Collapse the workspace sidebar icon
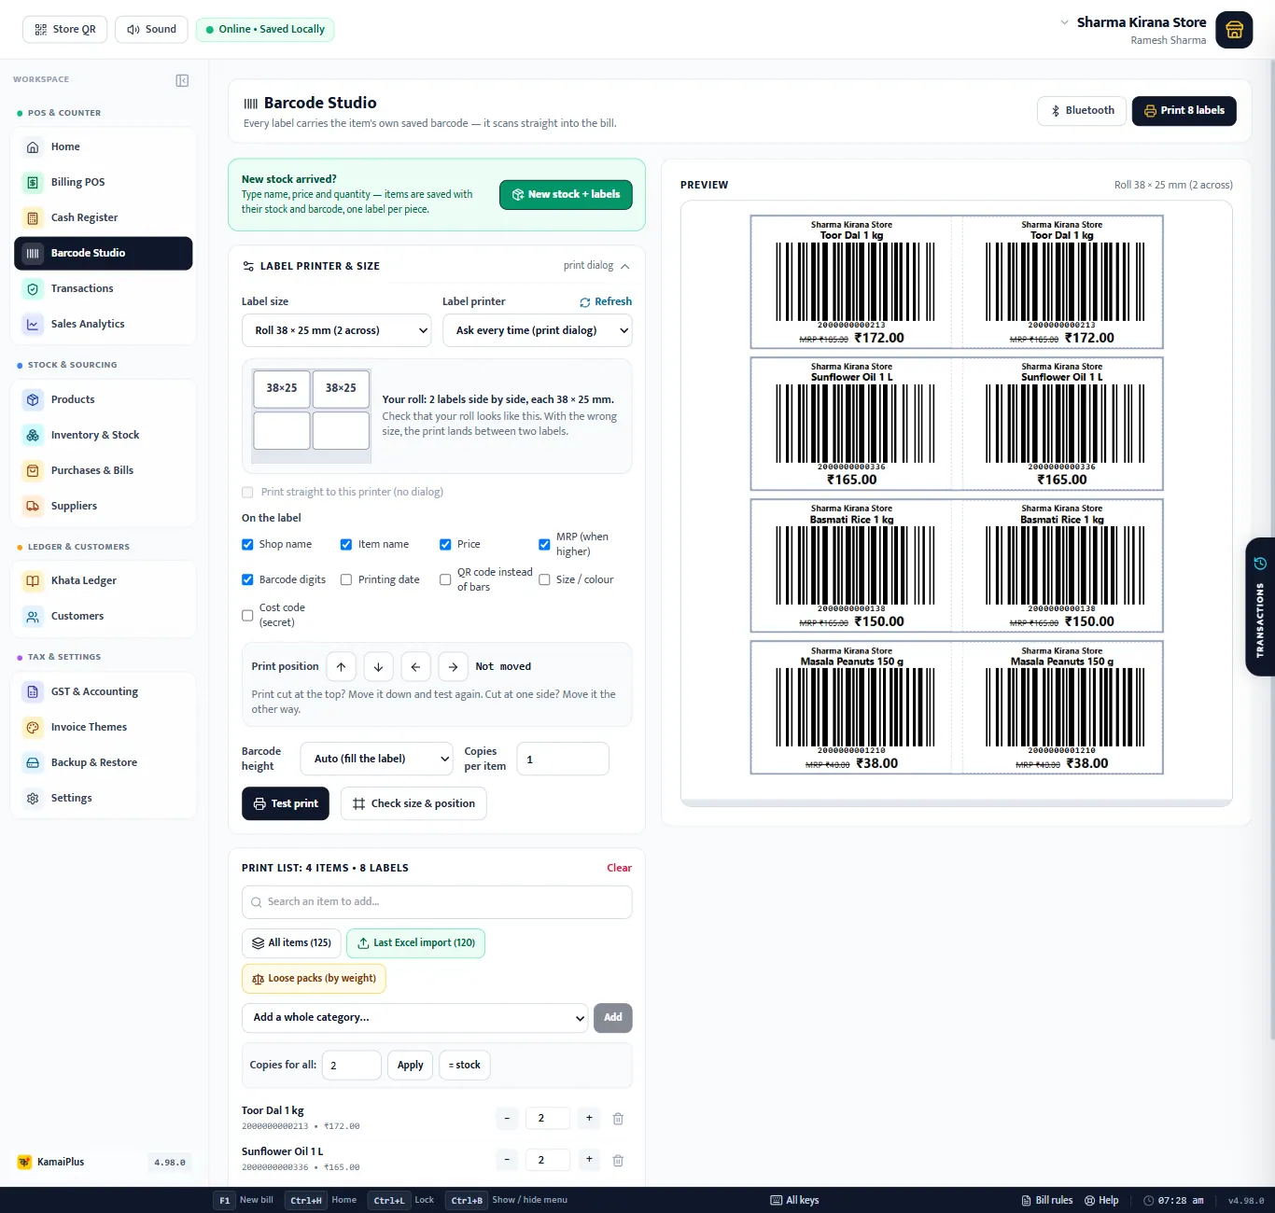The image size is (1275, 1213). tap(182, 80)
